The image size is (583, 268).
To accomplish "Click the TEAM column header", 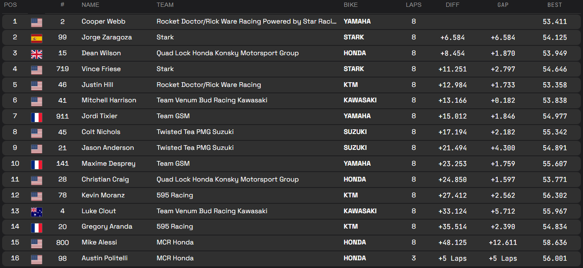I will click(165, 5).
